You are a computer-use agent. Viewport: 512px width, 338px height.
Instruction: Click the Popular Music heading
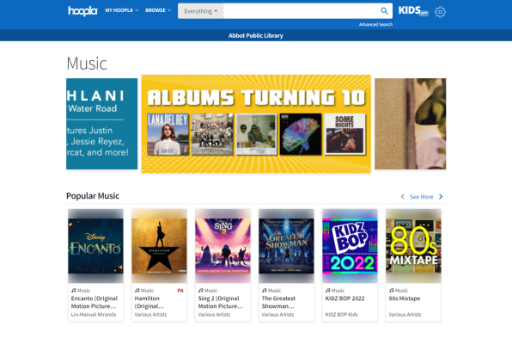click(x=93, y=196)
